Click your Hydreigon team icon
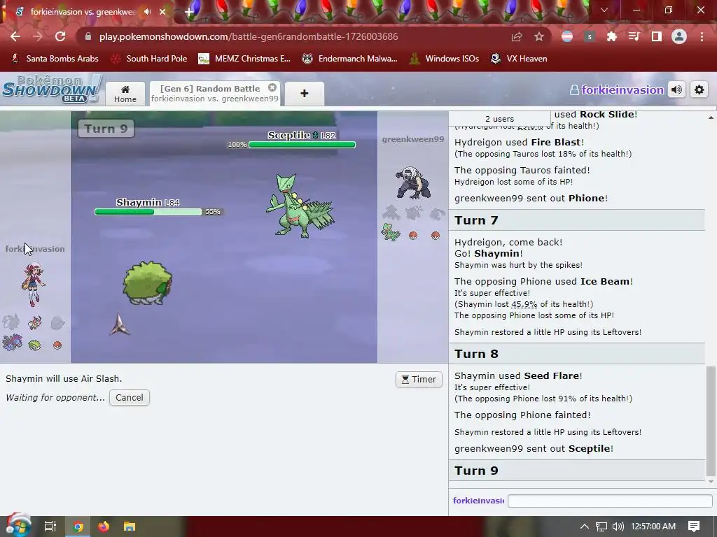This screenshot has width=717, height=537. point(13,343)
